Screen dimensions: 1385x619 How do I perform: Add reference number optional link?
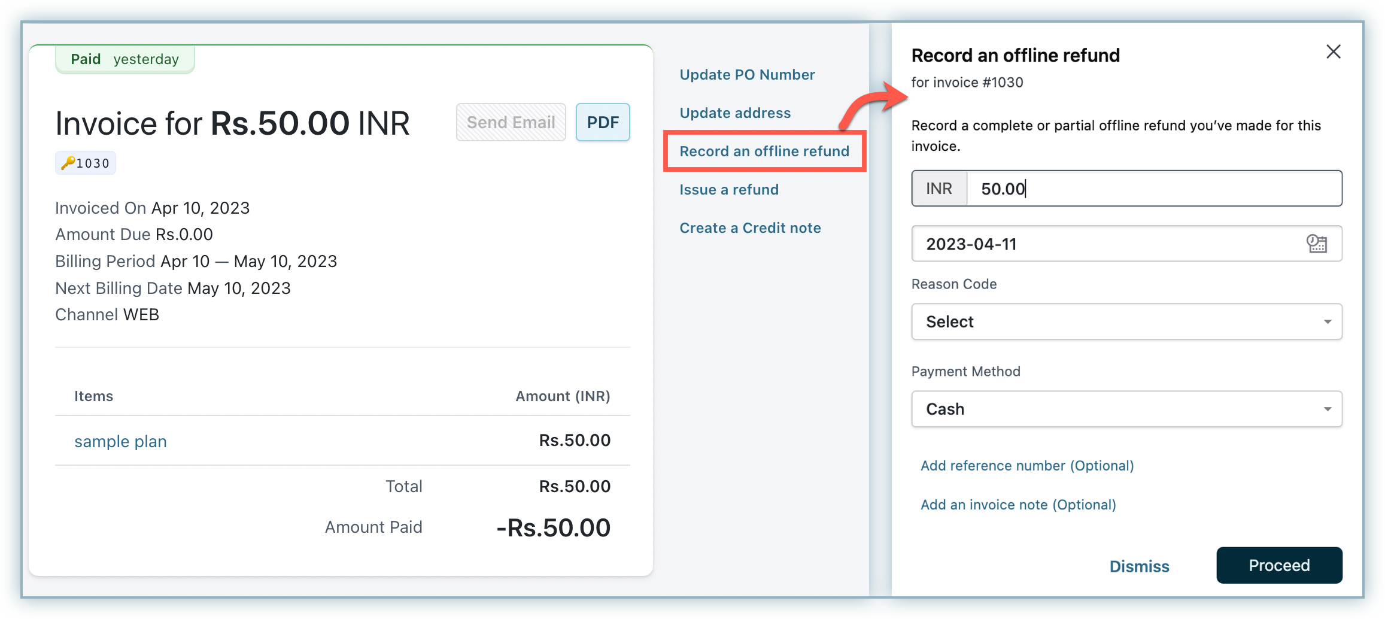point(1027,466)
